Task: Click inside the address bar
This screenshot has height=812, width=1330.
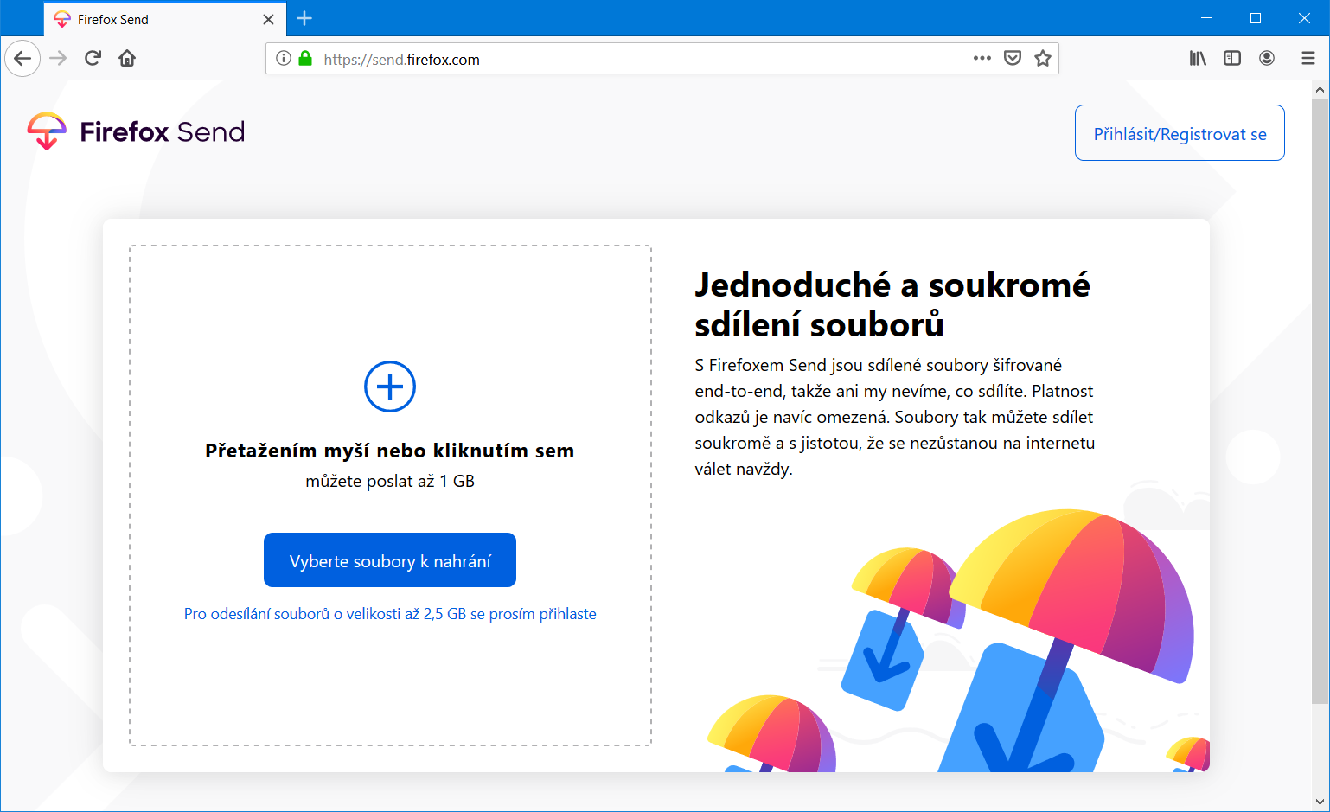Action: (x=605, y=59)
